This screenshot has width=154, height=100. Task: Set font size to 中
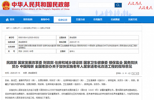click(x=126, y=73)
